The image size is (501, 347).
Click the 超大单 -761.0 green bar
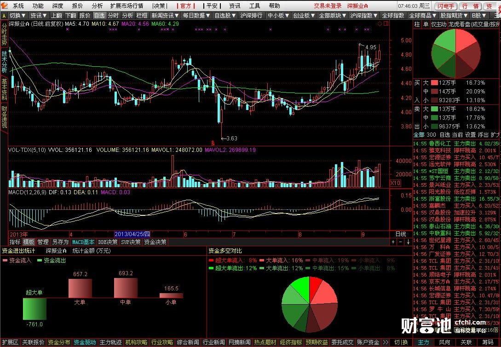(x=35, y=309)
